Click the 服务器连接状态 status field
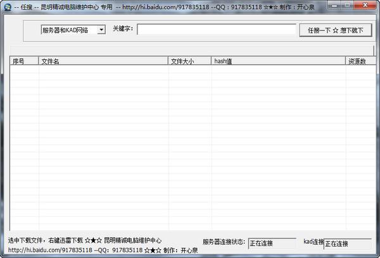 click(272, 243)
